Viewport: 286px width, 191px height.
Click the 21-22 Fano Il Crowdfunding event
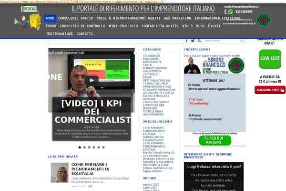[x=199, y=101]
